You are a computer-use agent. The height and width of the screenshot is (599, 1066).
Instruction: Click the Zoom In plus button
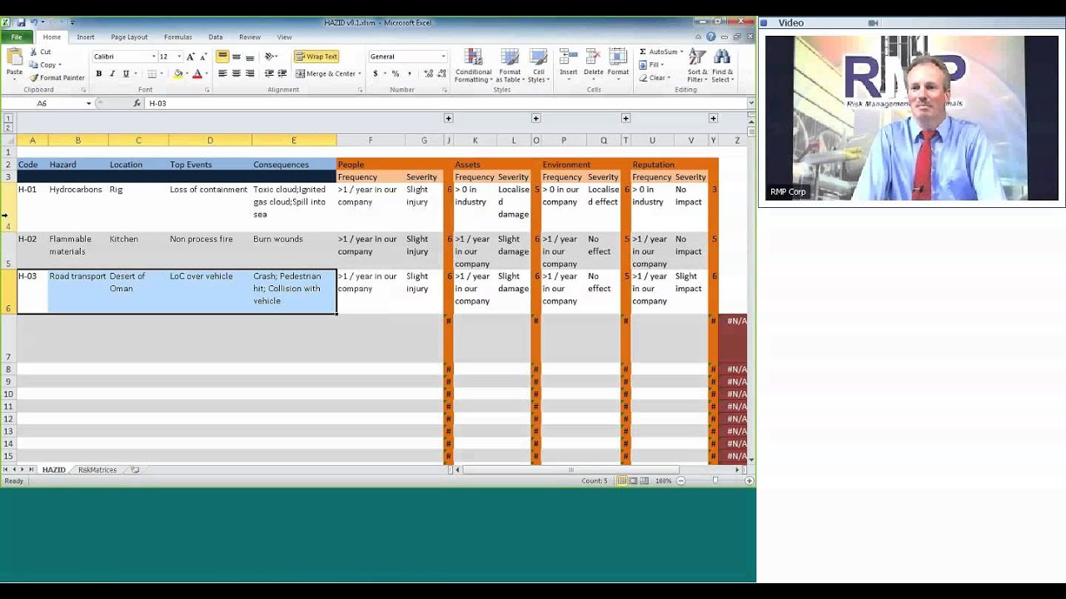[x=749, y=481]
